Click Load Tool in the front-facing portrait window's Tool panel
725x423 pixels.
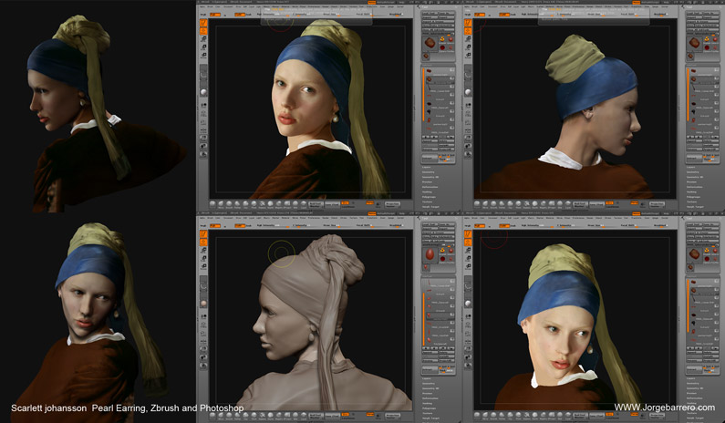tap(430, 13)
